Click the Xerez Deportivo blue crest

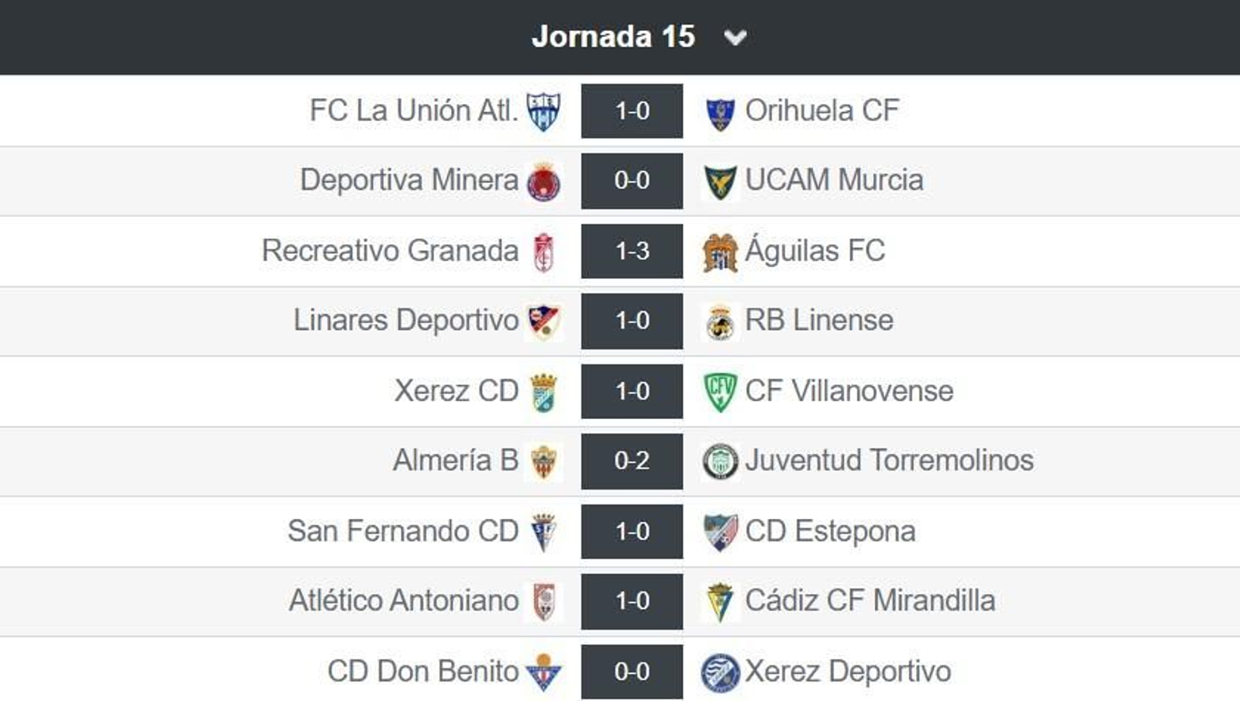(721, 671)
